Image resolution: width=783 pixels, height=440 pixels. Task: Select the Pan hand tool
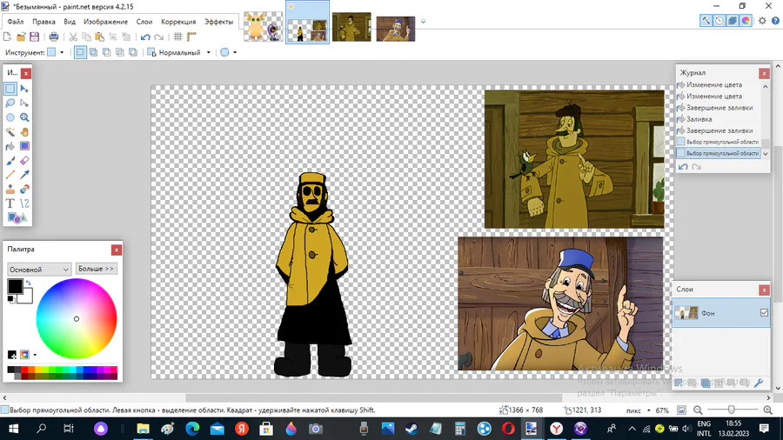pyautogui.click(x=24, y=132)
